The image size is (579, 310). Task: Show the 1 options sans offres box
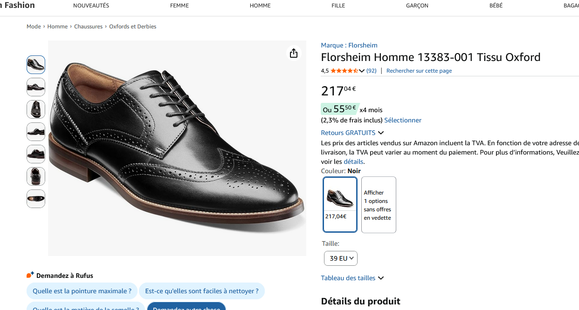379,204
